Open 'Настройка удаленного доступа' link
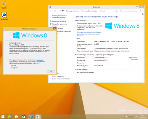 [x=59, y=25]
